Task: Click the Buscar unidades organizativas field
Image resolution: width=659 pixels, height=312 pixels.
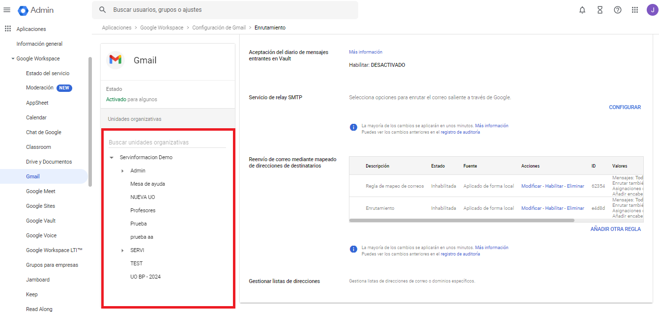Action: (167, 142)
